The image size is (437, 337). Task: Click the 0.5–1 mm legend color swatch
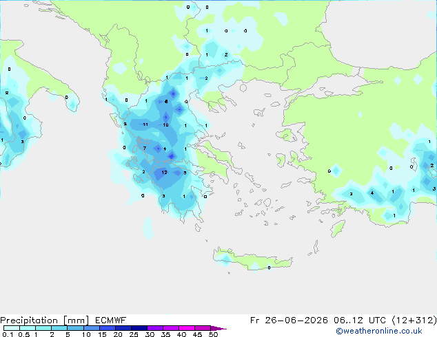click(x=28, y=328)
